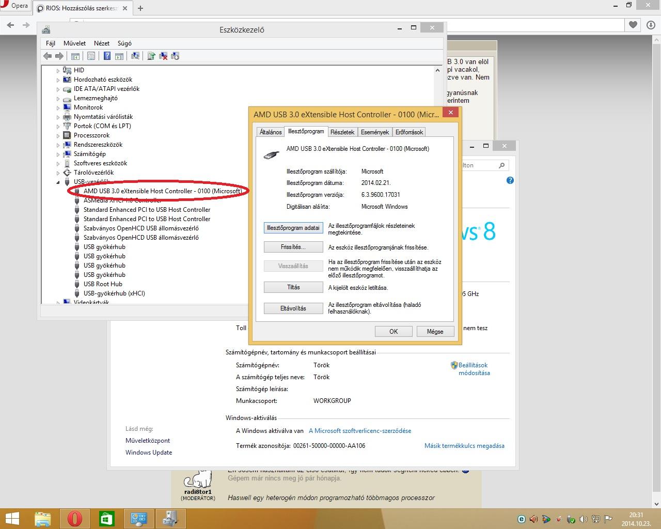
Task: Toggle the console tree pane toolbar icon
Action: (75, 56)
